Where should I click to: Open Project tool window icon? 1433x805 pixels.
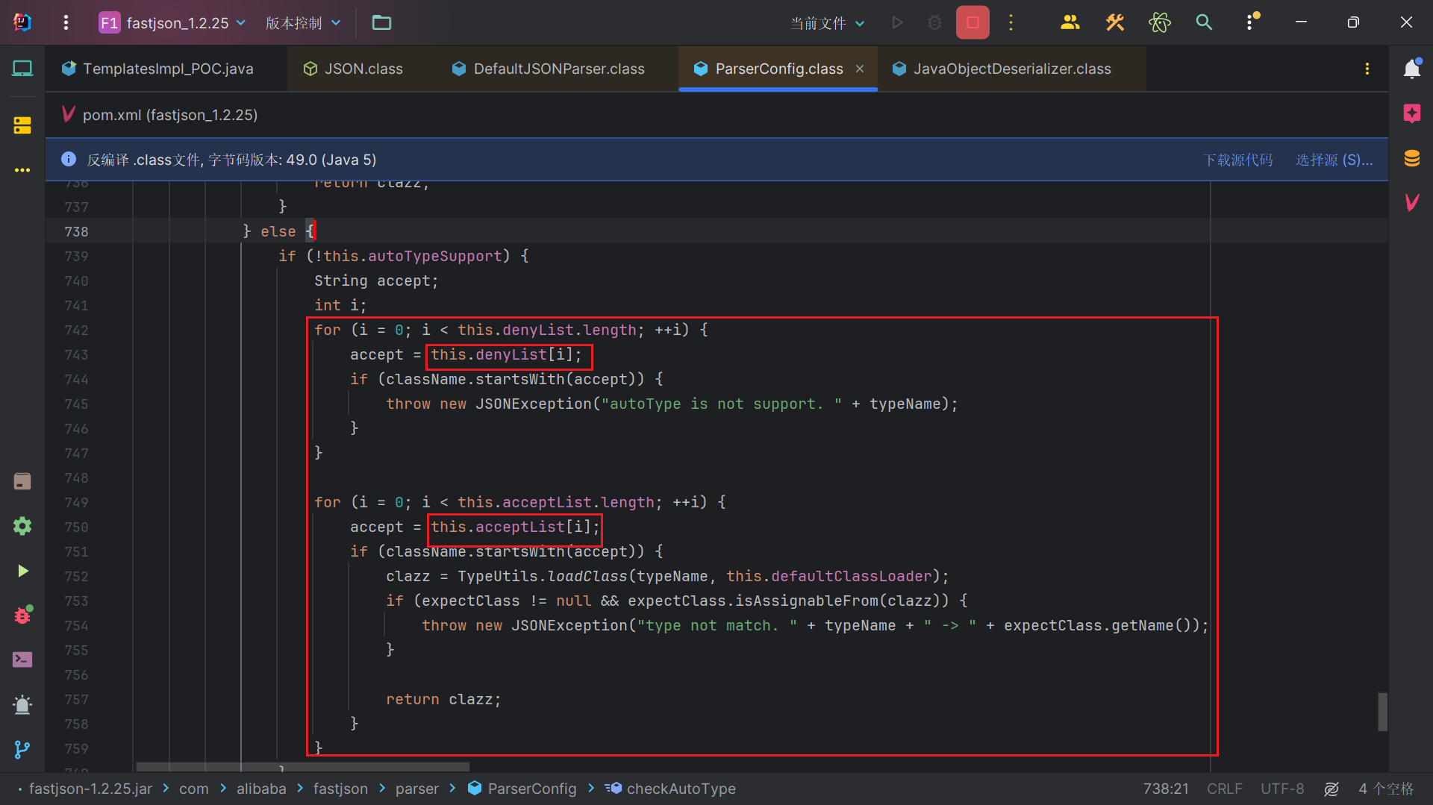(x=22, y=69)
